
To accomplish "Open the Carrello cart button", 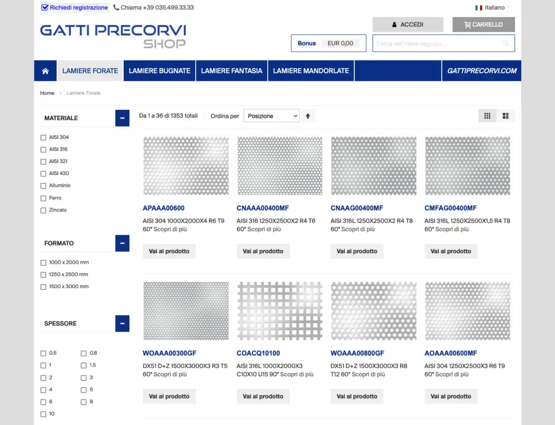I will coord(483,24).
